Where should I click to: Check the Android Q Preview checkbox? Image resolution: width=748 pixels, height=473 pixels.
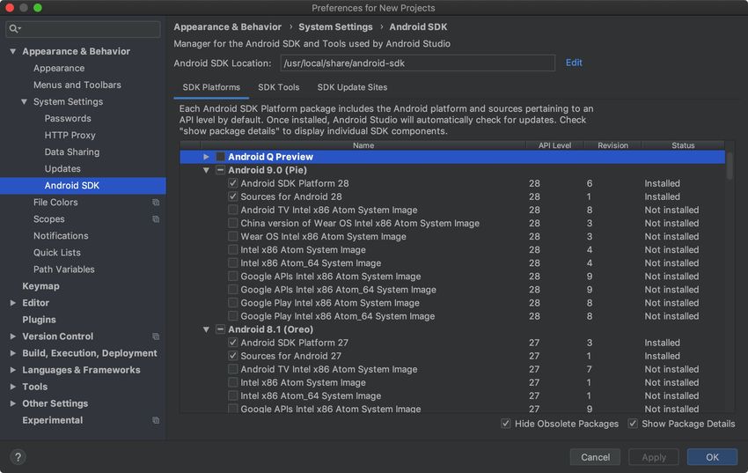coord(220,157)
